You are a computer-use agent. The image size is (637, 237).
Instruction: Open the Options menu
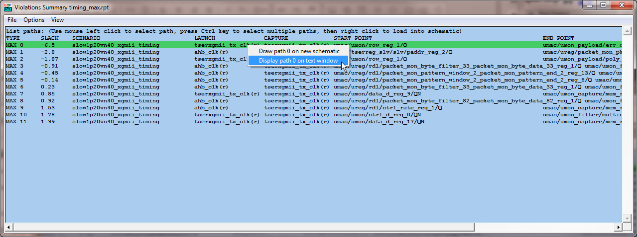34,20
